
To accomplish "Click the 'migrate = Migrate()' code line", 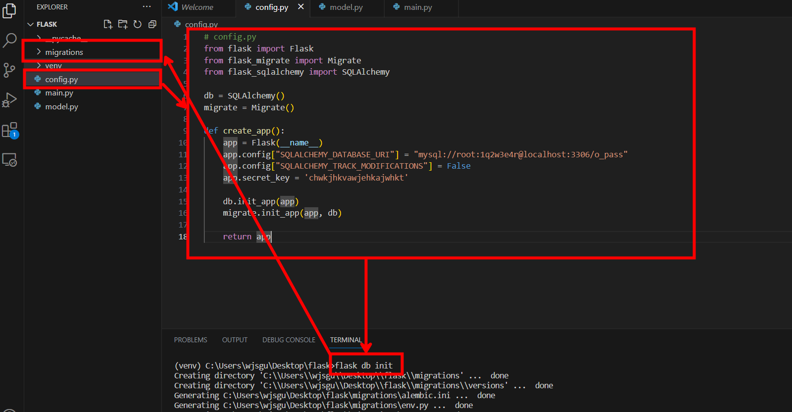I will click(249, 107).
